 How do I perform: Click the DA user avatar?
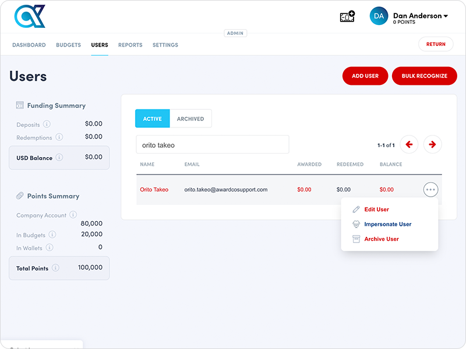(379, 16)
